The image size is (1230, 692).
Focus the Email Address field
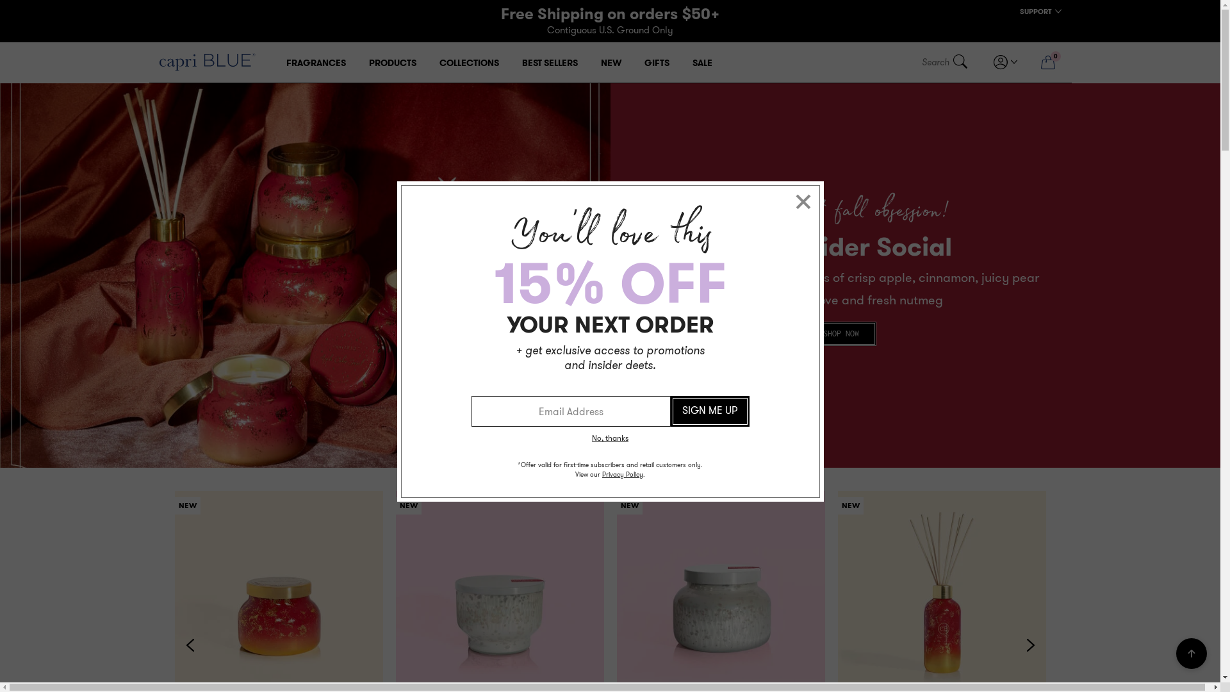(571, 411)
